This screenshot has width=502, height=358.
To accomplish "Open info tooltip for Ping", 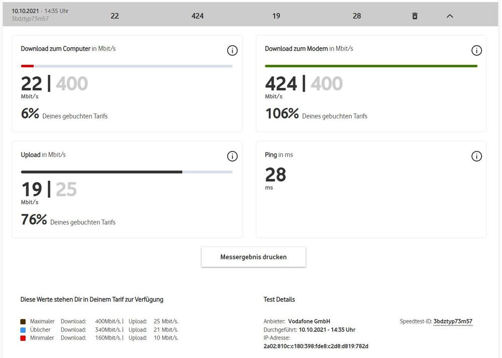I will (x=476, y=156).
